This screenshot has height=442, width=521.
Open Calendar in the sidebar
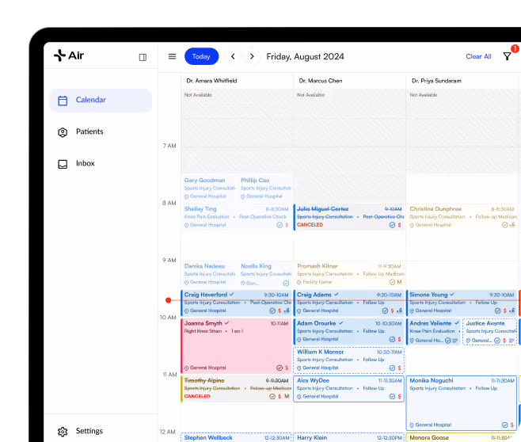click(x=101, y=101)
